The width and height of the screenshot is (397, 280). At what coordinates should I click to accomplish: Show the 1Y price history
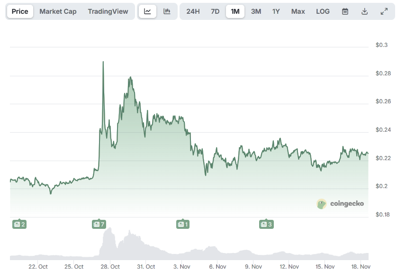pos(276,11)
